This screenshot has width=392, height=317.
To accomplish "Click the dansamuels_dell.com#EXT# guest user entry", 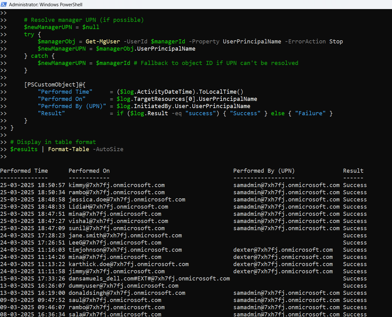I will coord(149,279).
